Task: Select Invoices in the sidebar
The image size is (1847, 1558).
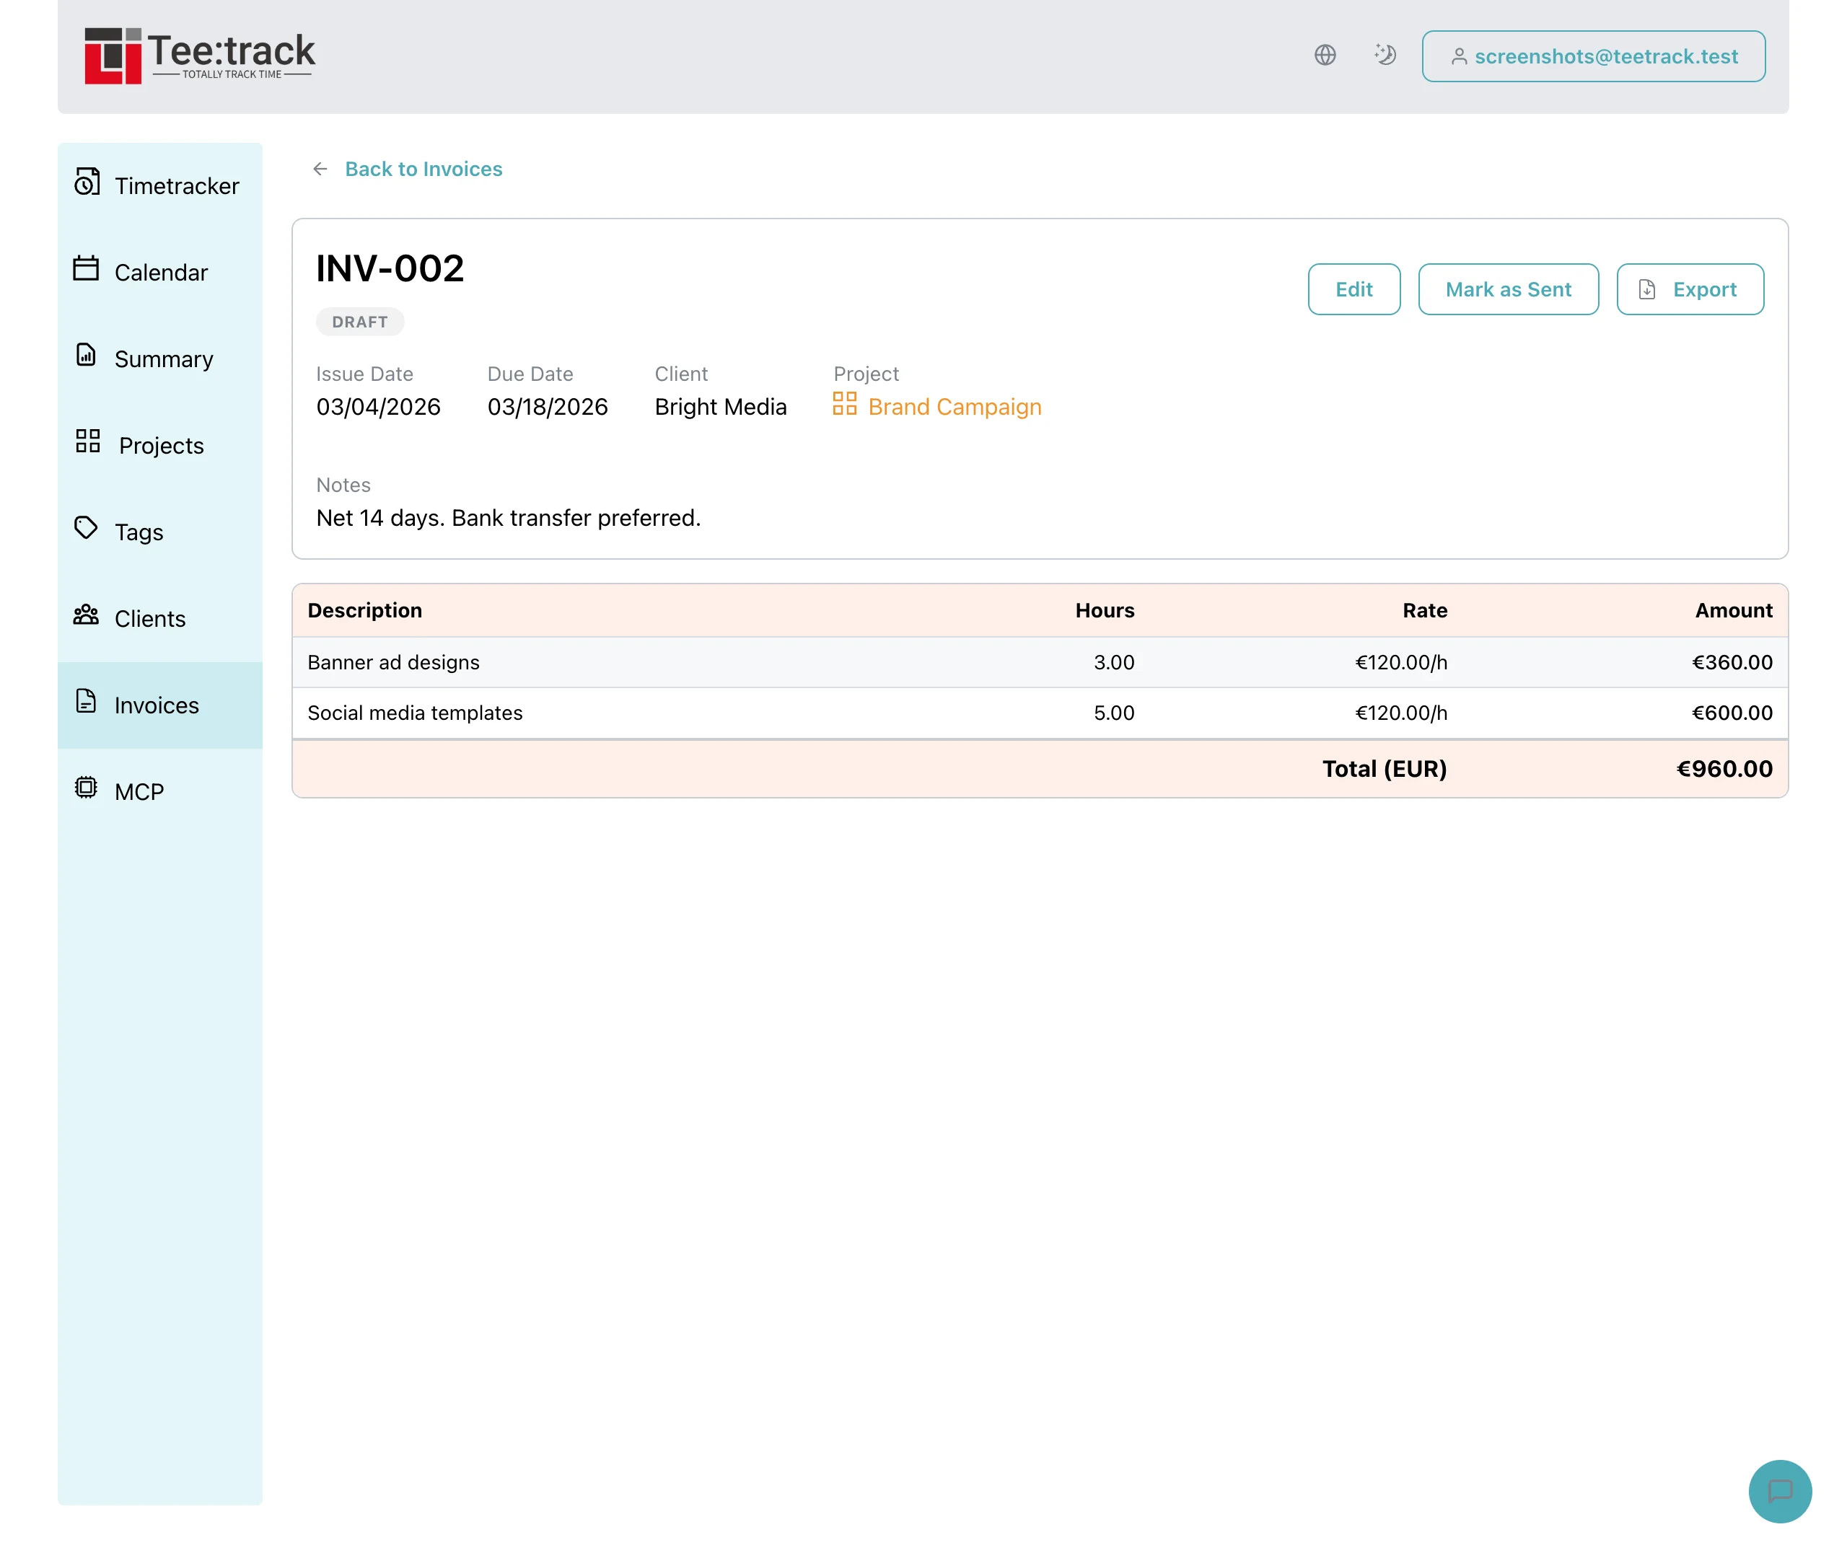Action: (x=160, y=705)
